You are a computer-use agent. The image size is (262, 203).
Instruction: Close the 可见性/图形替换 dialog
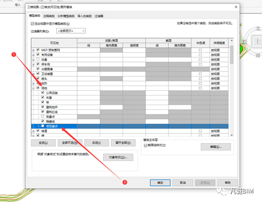click(x=236, y=7)
